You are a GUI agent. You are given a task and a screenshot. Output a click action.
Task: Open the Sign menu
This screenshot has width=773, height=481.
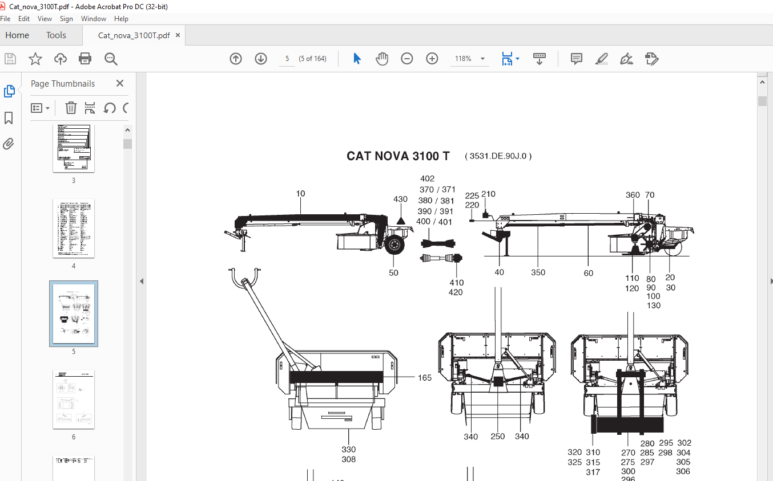coord(66,19)
